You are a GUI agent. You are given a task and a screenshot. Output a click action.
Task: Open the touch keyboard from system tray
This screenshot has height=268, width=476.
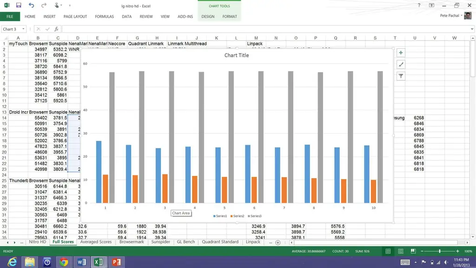point(405,262)
